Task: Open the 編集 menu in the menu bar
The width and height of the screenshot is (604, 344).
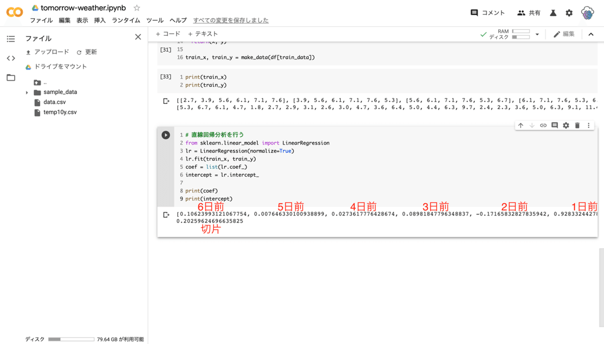Action: [x=64, y=21]
